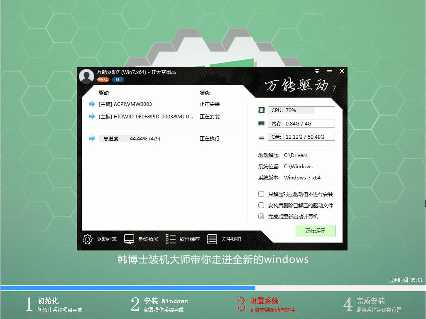Click the blue installation progress bar

click(x=125, y=287)
